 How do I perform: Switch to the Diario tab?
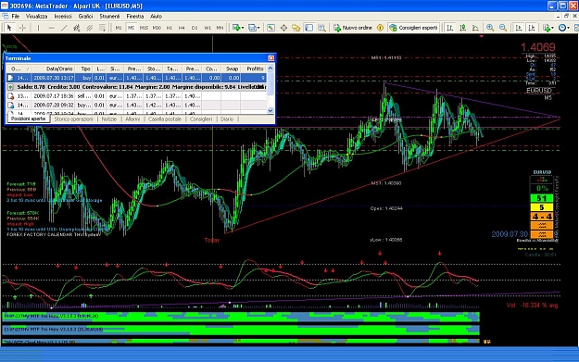coord(227,119)
